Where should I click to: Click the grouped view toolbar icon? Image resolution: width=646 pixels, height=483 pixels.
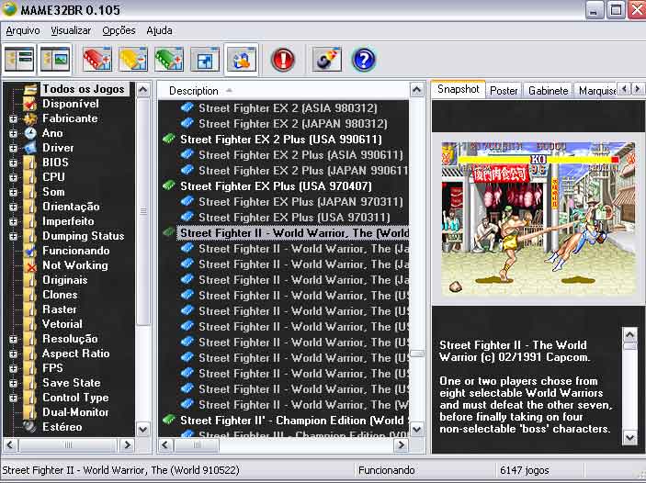click(242, 60)
